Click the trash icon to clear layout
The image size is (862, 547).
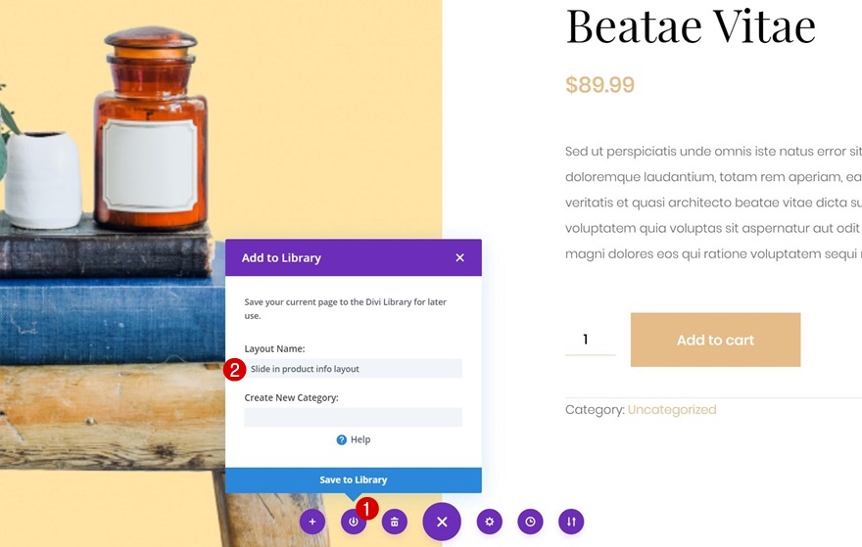coord(394,523)
